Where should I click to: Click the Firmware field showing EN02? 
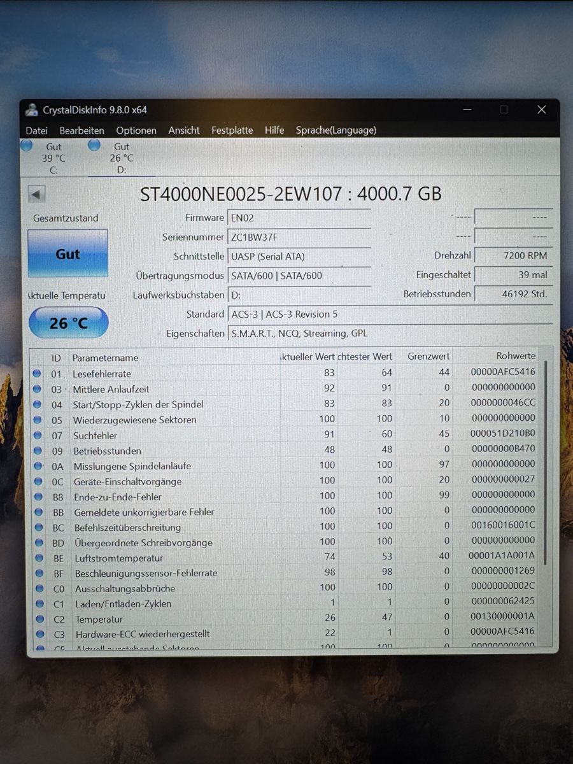pyautogui.click(x=299, y=218)
